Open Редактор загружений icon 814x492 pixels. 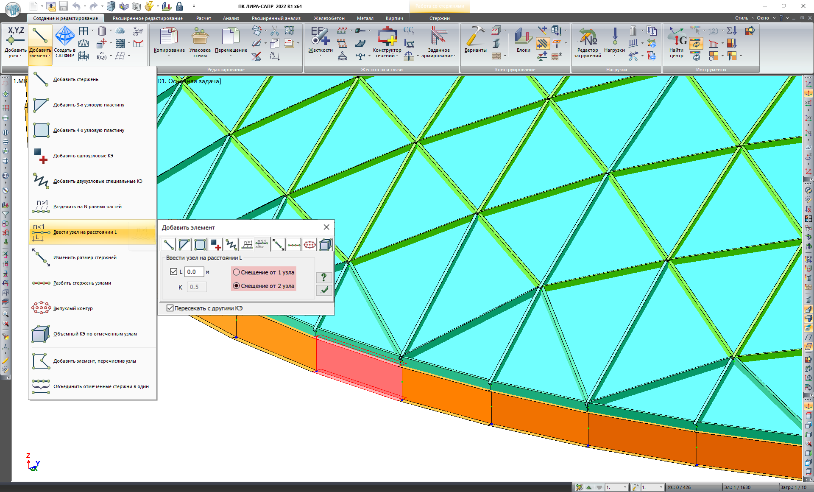tap(587, 37)
